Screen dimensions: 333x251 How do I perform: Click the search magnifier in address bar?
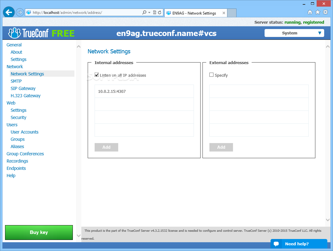144,12
